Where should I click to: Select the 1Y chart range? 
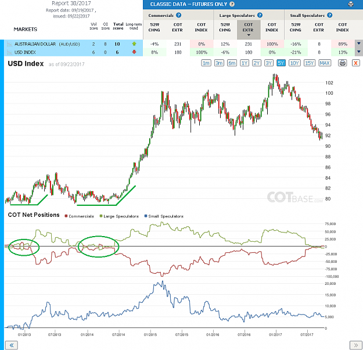pos(245,63)
